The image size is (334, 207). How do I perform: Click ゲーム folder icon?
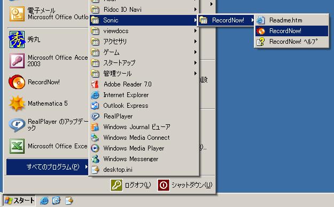coord(95,52)
